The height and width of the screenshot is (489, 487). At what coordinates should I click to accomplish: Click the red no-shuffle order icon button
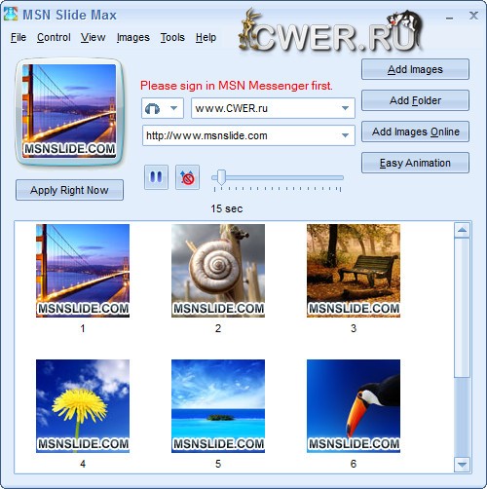pyautogui.click(x=187, y=177)
